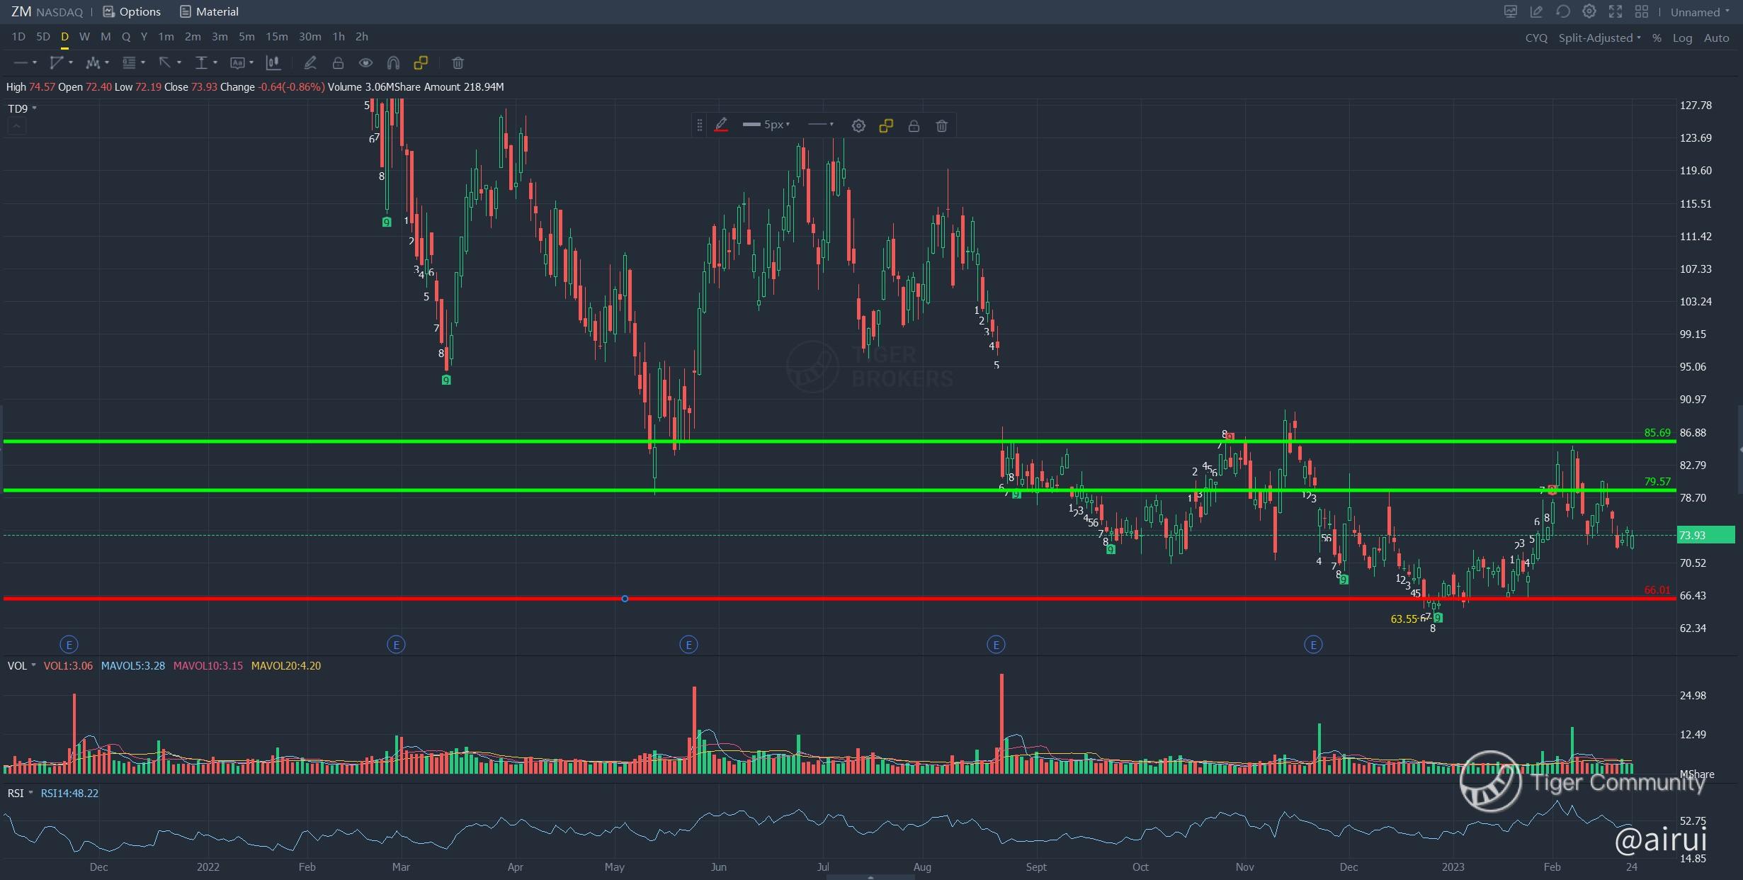Toggle the lock drawings icon in main toolbar

pos(338,63)
